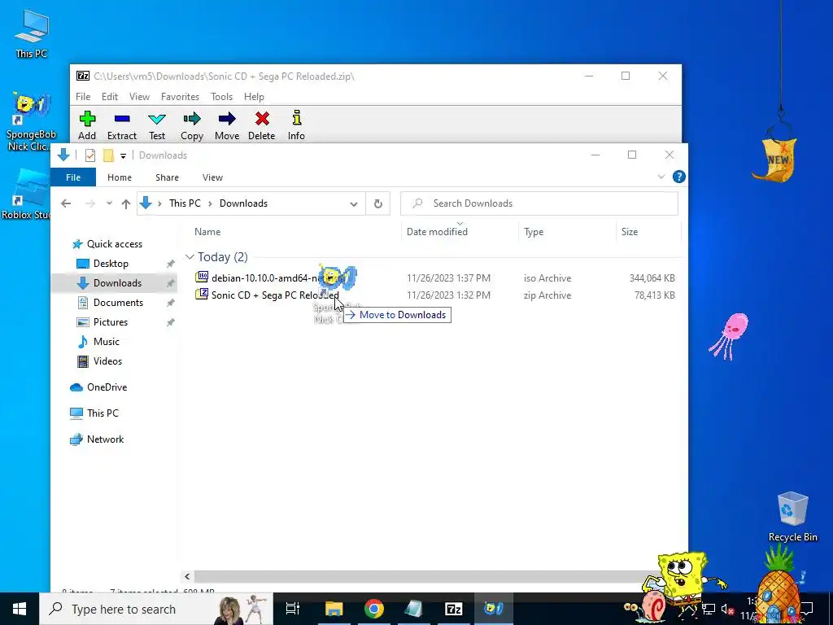The height and width of the screenshot is (625, 833).
Task: Click the Move arrow icon in 7-Zip
Action: click(x=227, y=118)
